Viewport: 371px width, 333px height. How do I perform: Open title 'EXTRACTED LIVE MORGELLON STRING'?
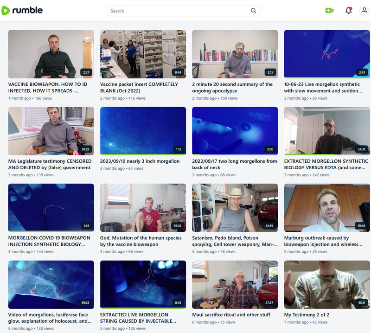pos(138,318)
